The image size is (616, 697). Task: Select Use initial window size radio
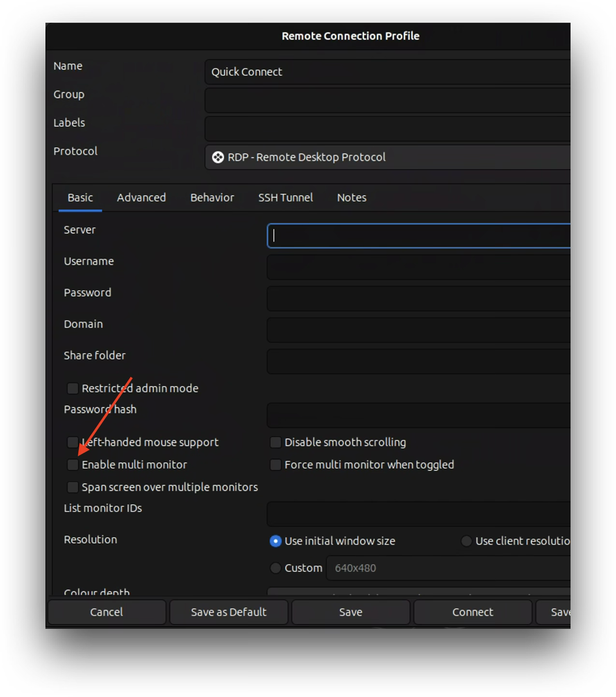click(276, 541)
